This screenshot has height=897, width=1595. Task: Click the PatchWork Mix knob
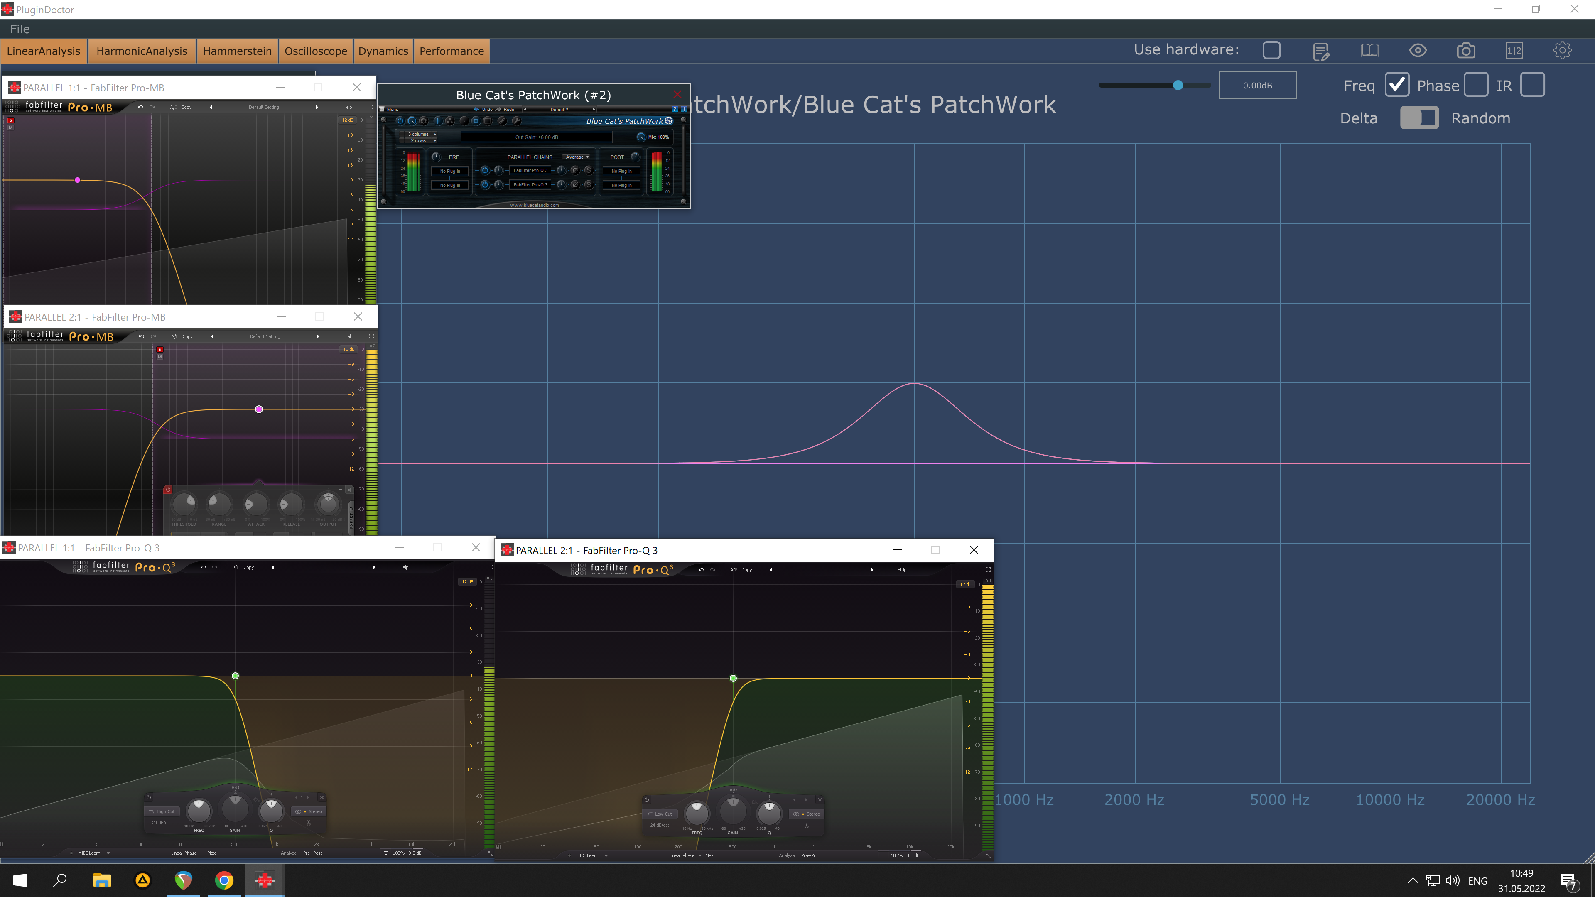click(641, 137)
